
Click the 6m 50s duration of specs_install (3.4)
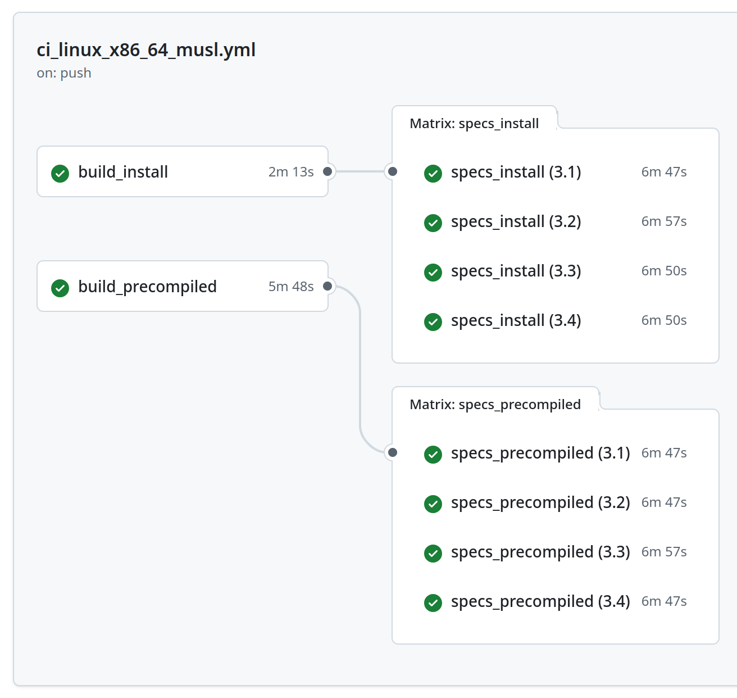tap(664, 320)
